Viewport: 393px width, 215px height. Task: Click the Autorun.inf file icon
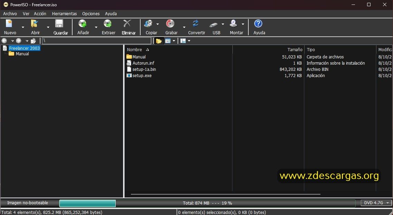(129, 63)
